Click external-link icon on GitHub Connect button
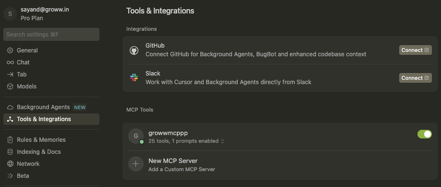The height and width of the screenshot is (187, 441). [x=427, y=50]
